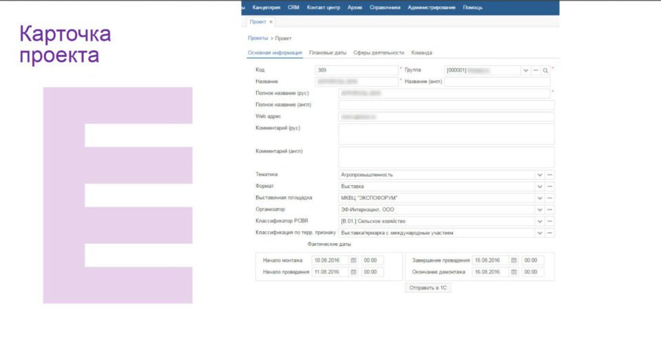This screenshot has height=345, width=661.
Task: Expand the Группа dropdown arrow
Action: point(525,70)
